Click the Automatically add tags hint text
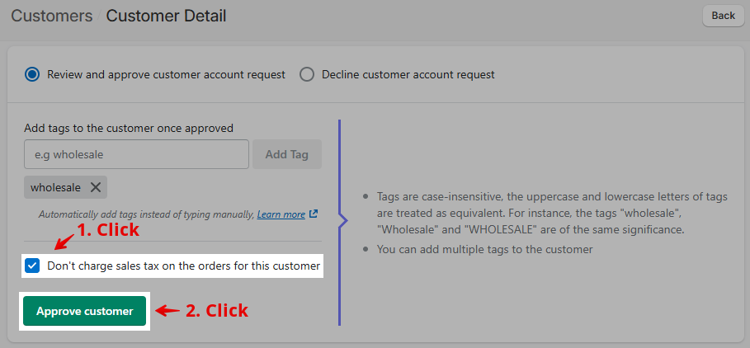 (x=146, y=214)
